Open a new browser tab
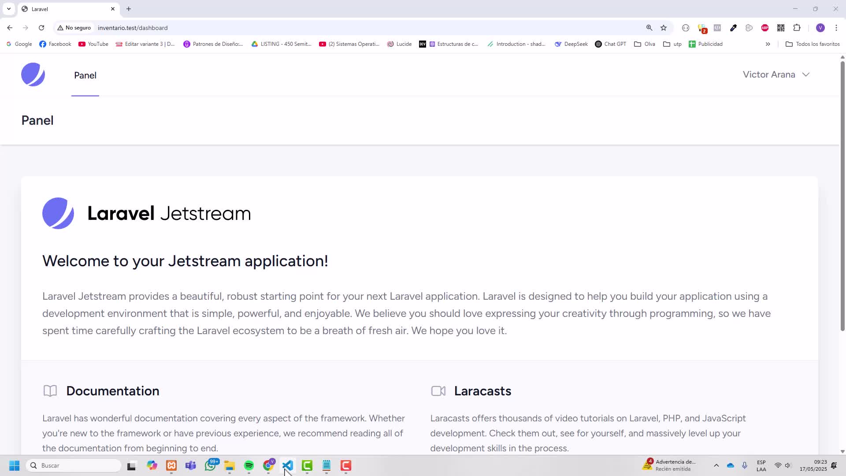The height and width of the screenshot is (476, 846). (x=129, y=9)
